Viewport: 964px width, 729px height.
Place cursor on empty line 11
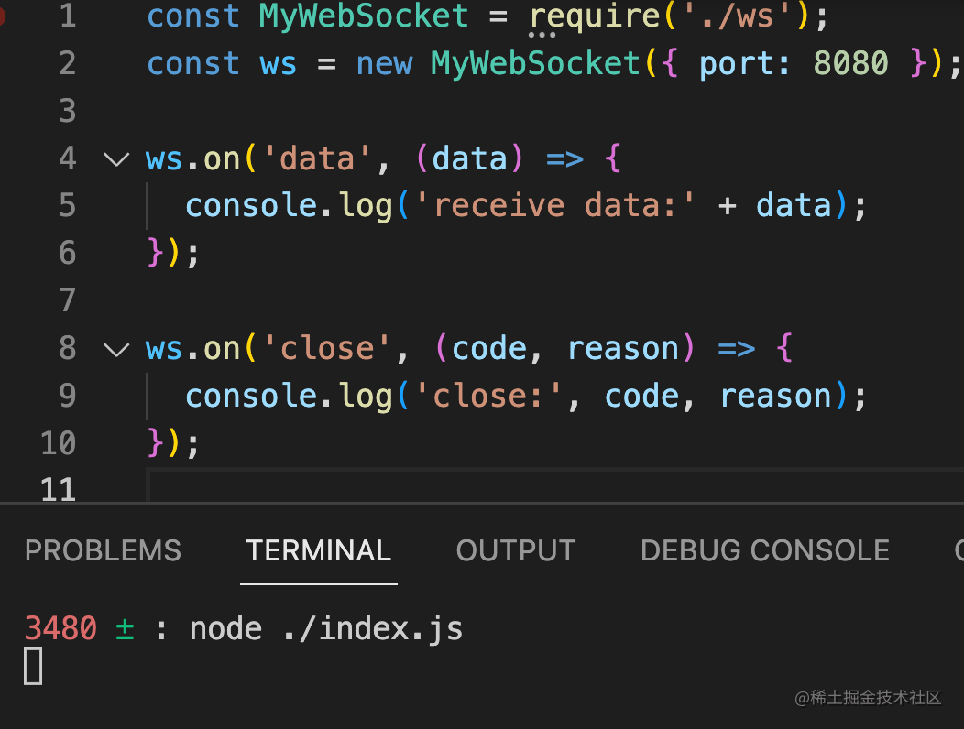point(367,489)
